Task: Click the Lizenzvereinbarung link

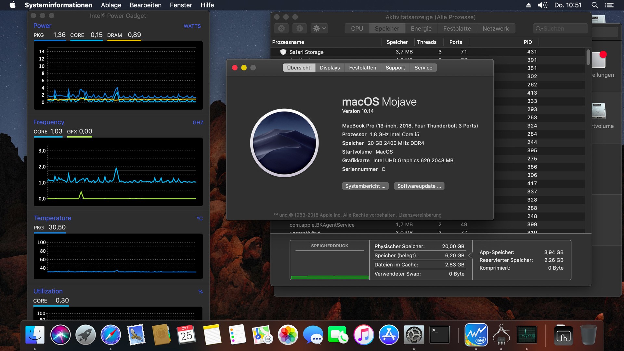Action: click(420, 215)
